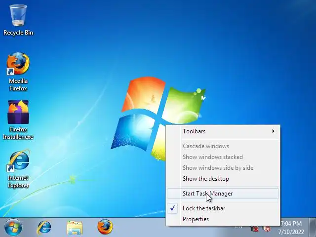Select the Internet Explorer desktop shortcut
The width and height of the screenshot is (316, 237).
[x=18, y=169]
